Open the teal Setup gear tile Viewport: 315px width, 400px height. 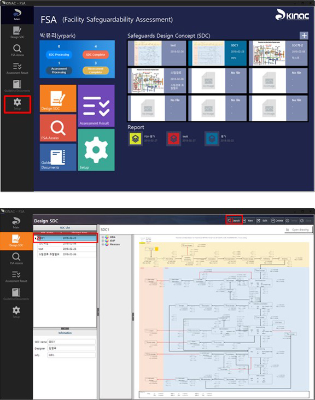pyautogui.click(x=96, y=150)
